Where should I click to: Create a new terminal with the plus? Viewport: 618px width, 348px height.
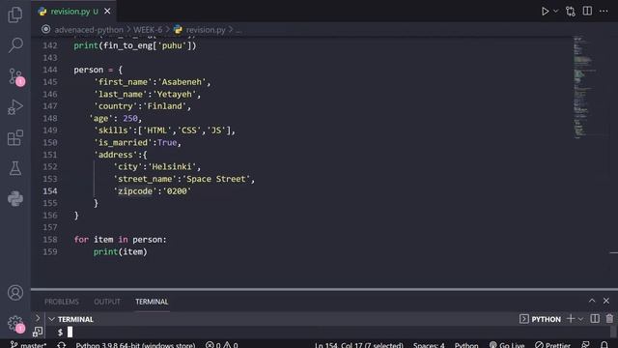tap(570, 319)
